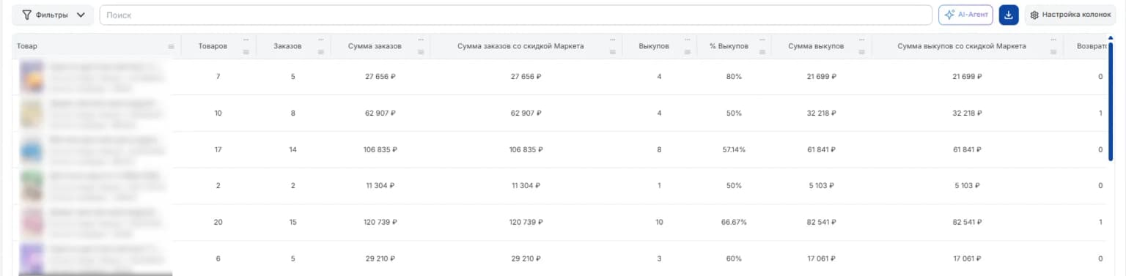Open the Сумма заказов column hamburger menu
Viewport: 1126px width, 276px height.
point(421,52)
